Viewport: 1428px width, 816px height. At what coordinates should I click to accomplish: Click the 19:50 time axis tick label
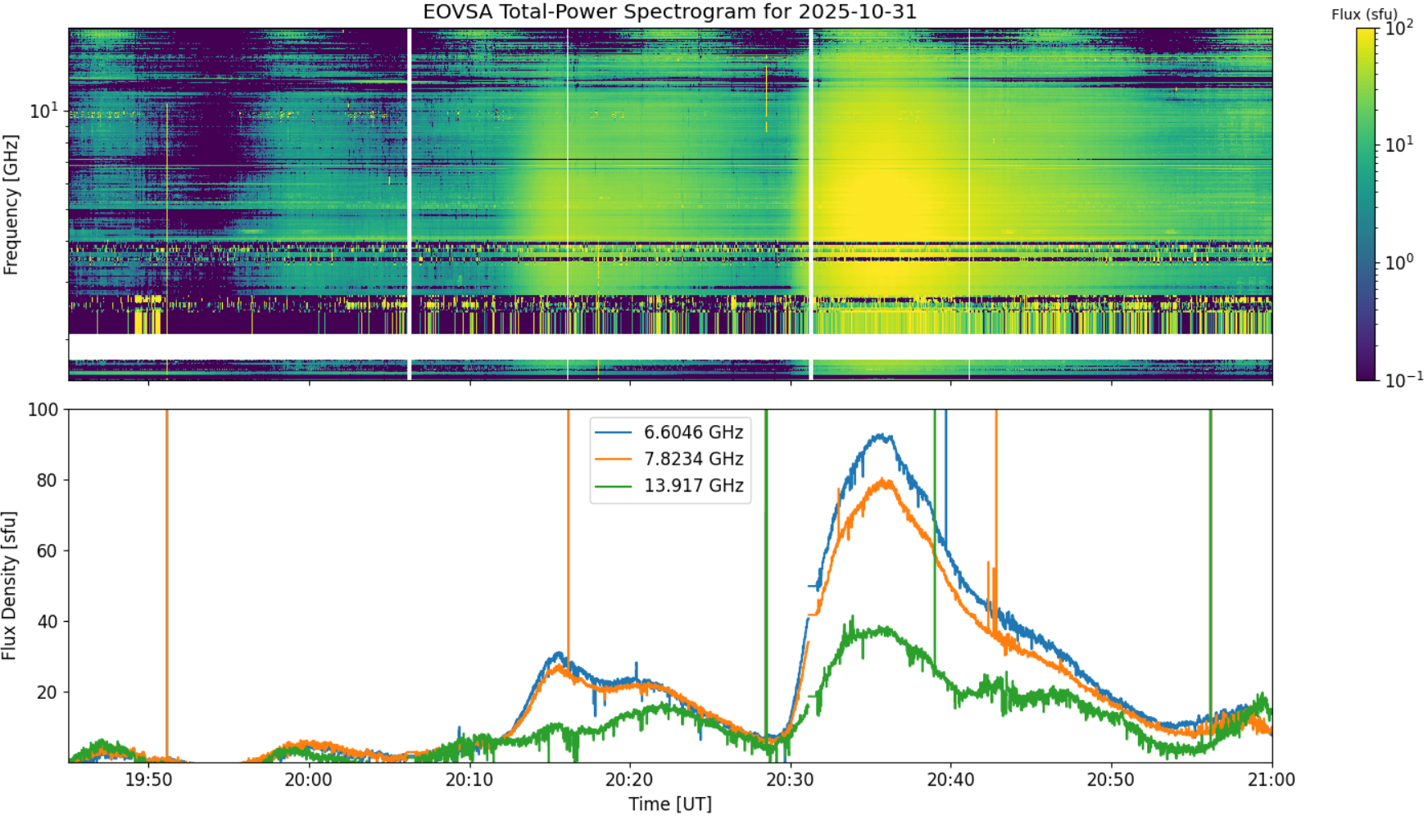[148, 780]
